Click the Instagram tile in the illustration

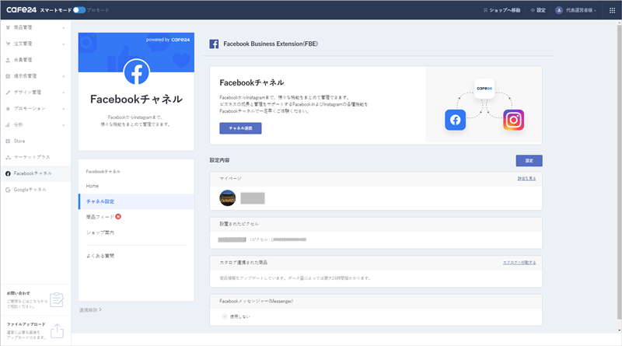coord(514,120)
